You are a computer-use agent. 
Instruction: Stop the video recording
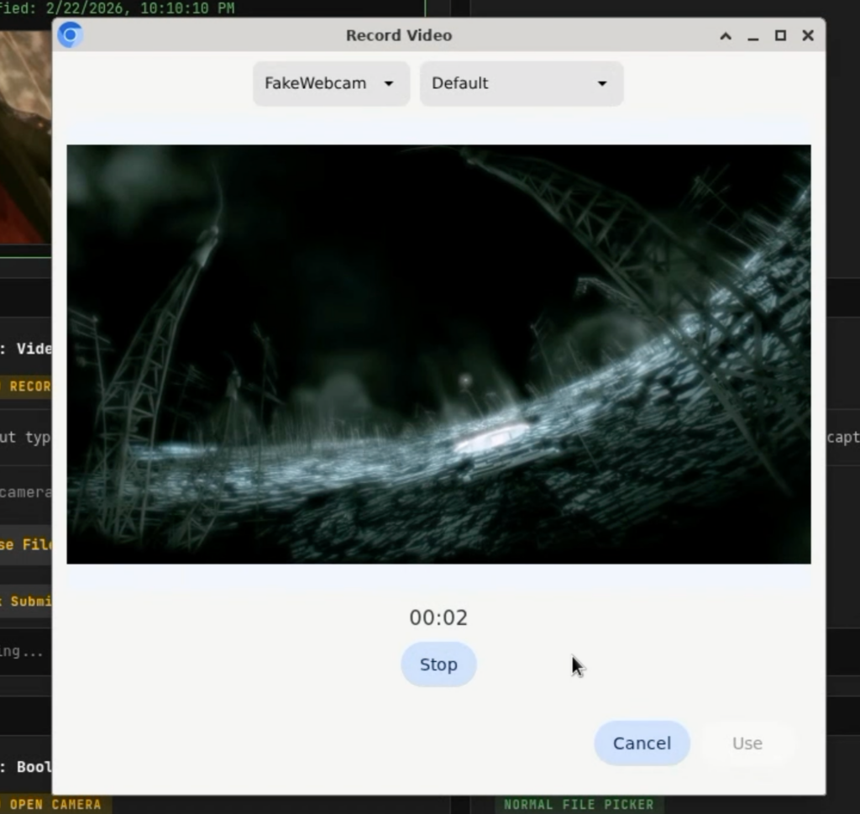438,664
